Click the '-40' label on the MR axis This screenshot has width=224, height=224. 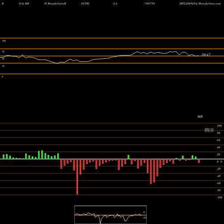click(219, 176)
